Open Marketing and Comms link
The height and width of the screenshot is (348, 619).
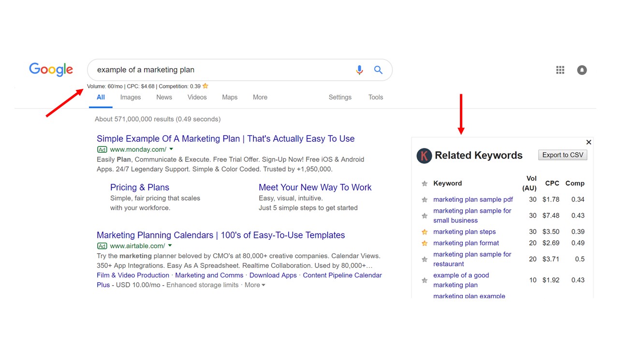tap(209, 275)
